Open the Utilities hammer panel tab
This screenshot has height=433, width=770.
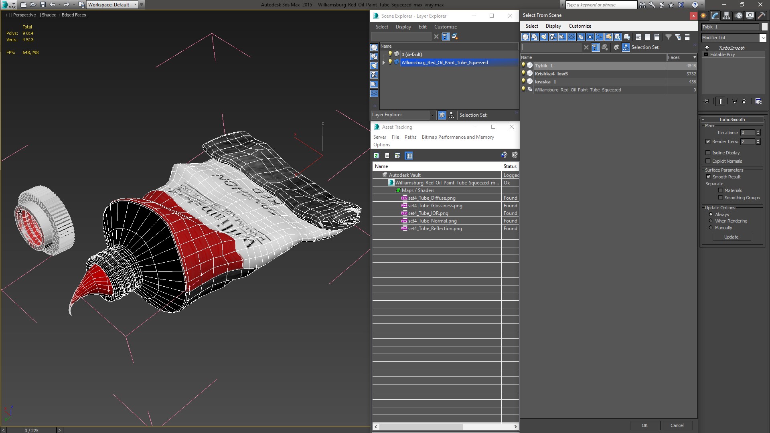[761, 16]
